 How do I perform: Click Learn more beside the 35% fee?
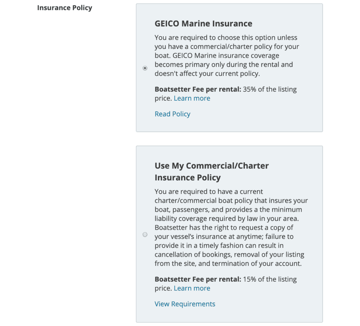pyautogui.click(x=192, y=98)
